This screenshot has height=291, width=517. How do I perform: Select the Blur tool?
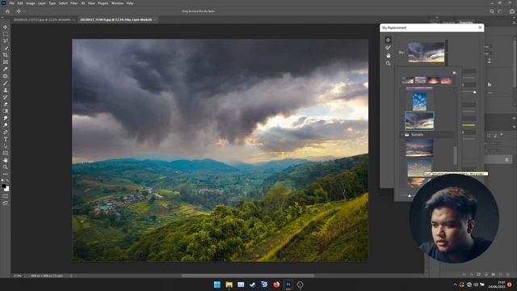click(6, 118)
